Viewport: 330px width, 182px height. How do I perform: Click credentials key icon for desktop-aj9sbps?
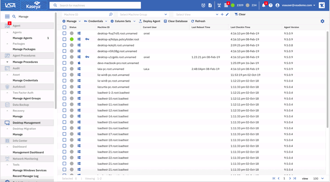[x=87, y=39]
